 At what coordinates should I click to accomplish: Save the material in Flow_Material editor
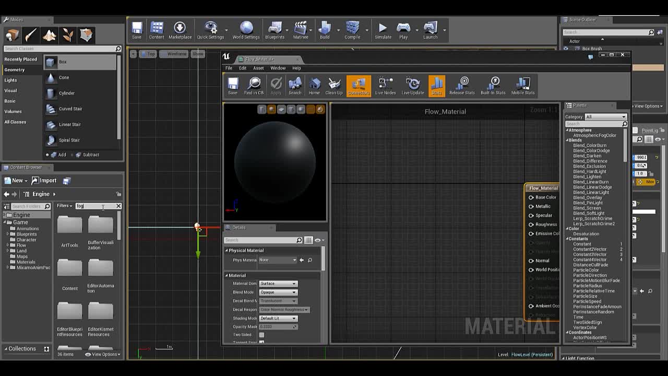pos(233,86)
